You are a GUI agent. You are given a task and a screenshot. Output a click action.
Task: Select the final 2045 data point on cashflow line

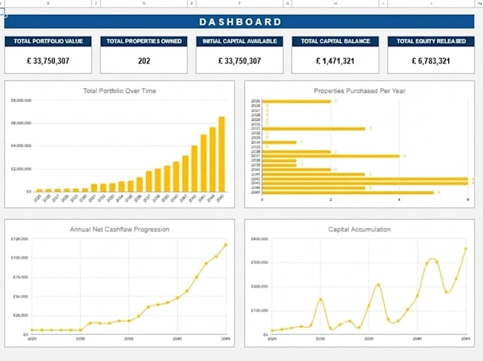(226, 244)
